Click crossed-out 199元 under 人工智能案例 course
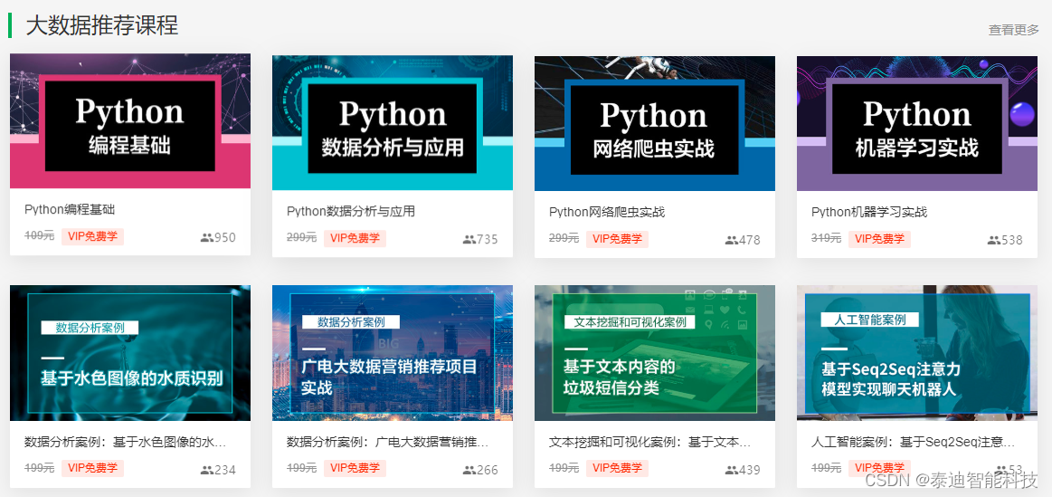 [x=827, y=468]
